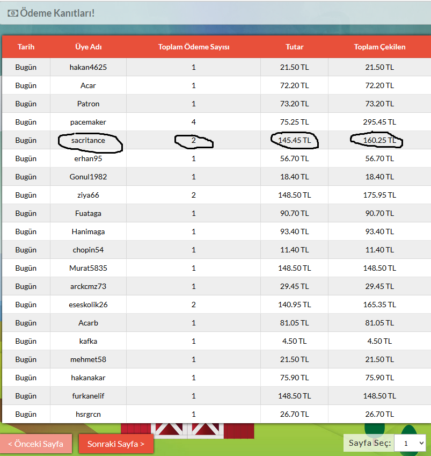Click kafka's amount 4.50 TL
This screenshot has height=456, width=431.
click(295, 341)
